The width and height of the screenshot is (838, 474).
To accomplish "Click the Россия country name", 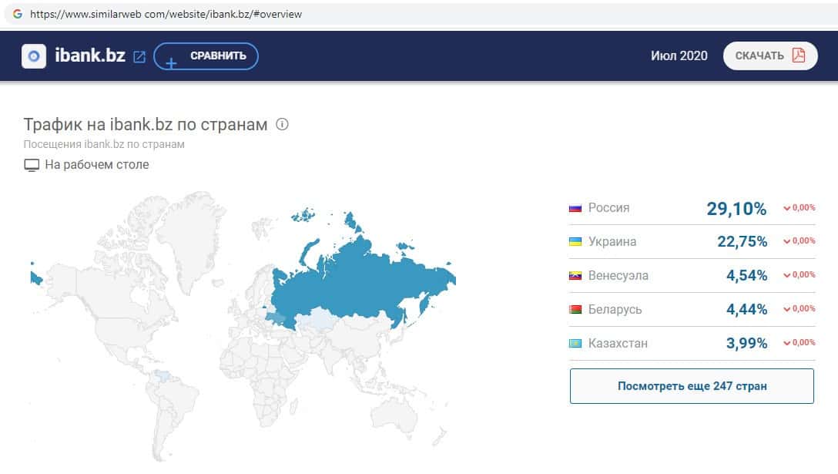I will pyautogui.click(x=608, y=207).
